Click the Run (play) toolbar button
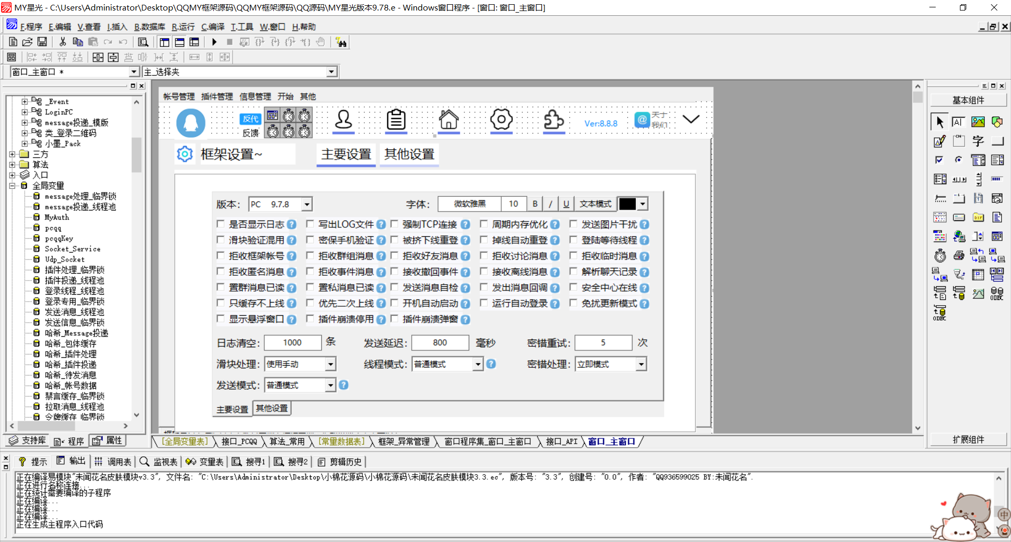1011x542 pixels. point(214,42)
